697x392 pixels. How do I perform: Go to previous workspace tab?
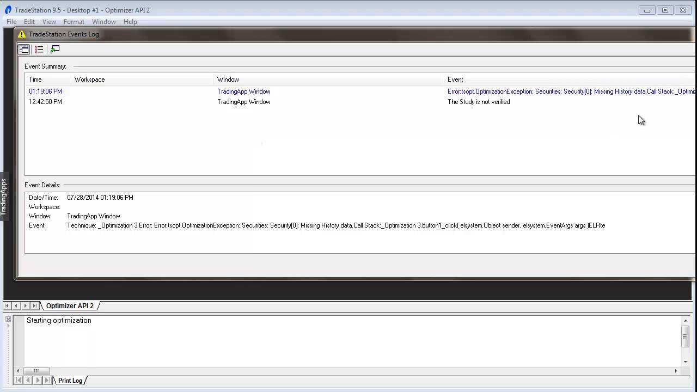pyautogui.click(x=16, y=306)
